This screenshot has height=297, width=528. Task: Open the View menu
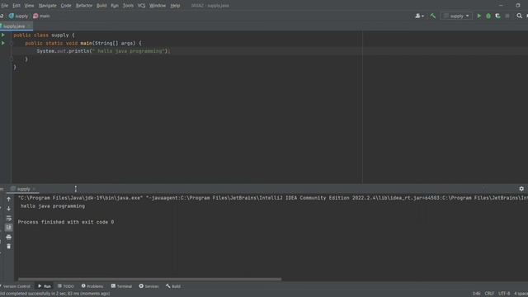point(30,6)
